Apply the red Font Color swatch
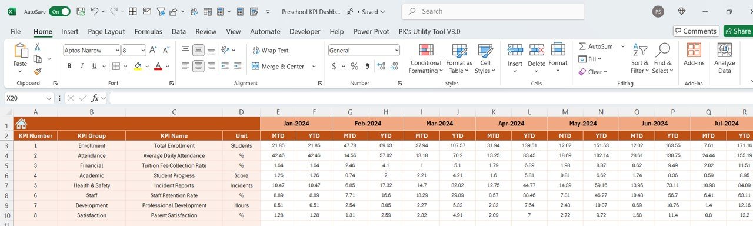The height and width of the screenshot is (226, 753). 158,66
